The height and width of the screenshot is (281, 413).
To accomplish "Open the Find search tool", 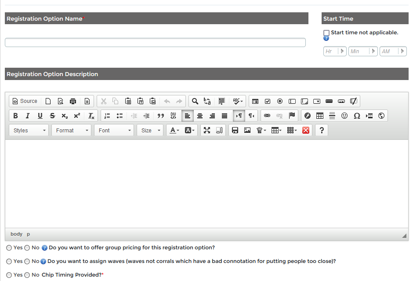I will (x=195, y=101).
